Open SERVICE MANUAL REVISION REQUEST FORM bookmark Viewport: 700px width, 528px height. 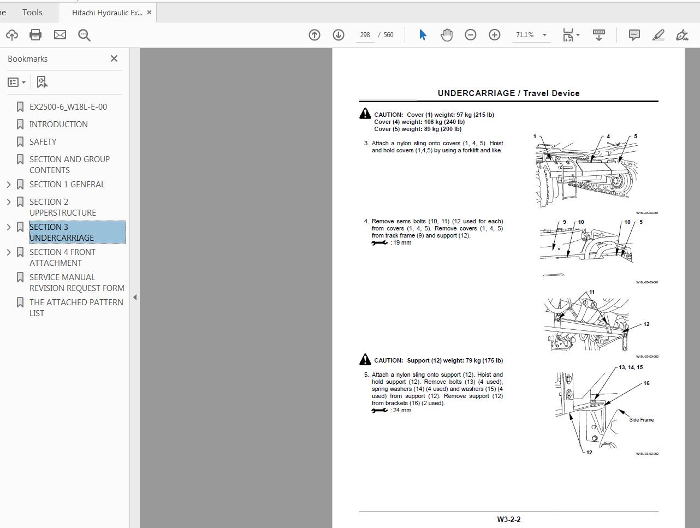tap(77, 283)
